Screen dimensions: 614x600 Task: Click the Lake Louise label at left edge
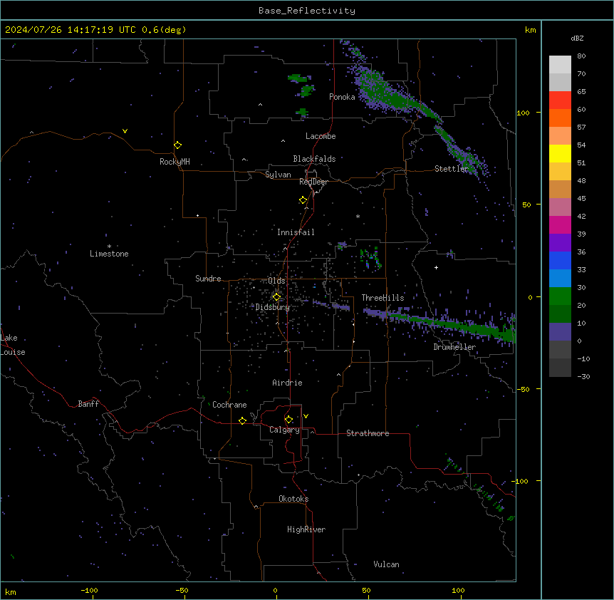(x=13, y=345)
